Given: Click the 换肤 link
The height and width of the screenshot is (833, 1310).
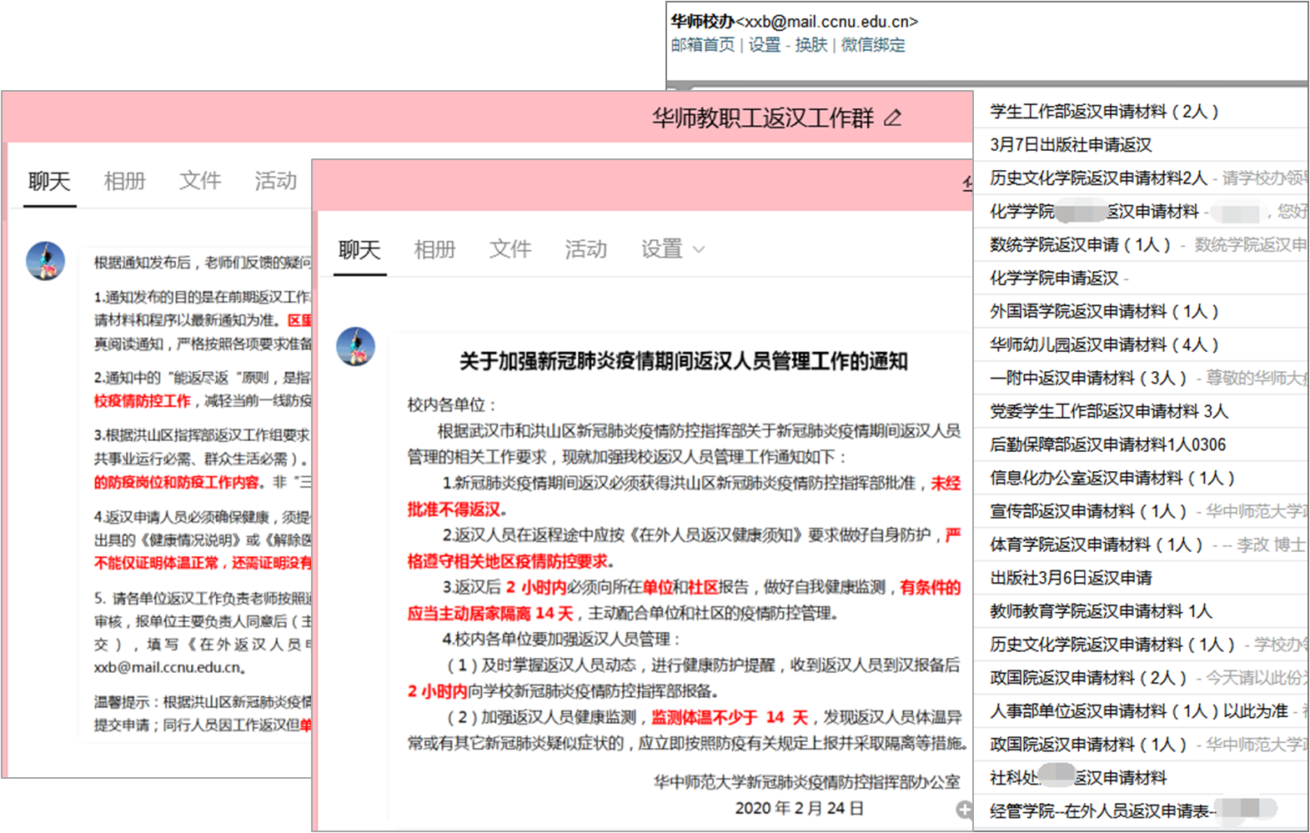Looking at the screenshot, I should [x=811, y=45].
